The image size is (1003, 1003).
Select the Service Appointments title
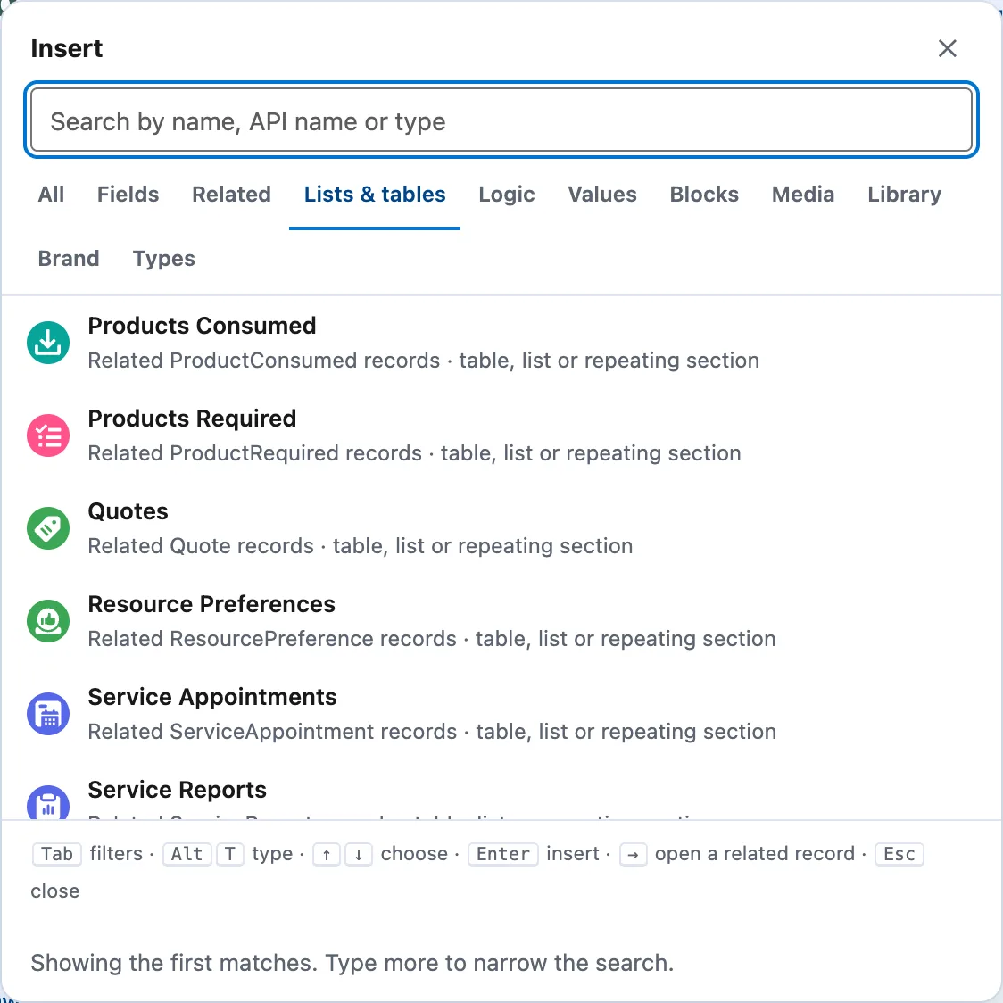click(x=212, y=697)
